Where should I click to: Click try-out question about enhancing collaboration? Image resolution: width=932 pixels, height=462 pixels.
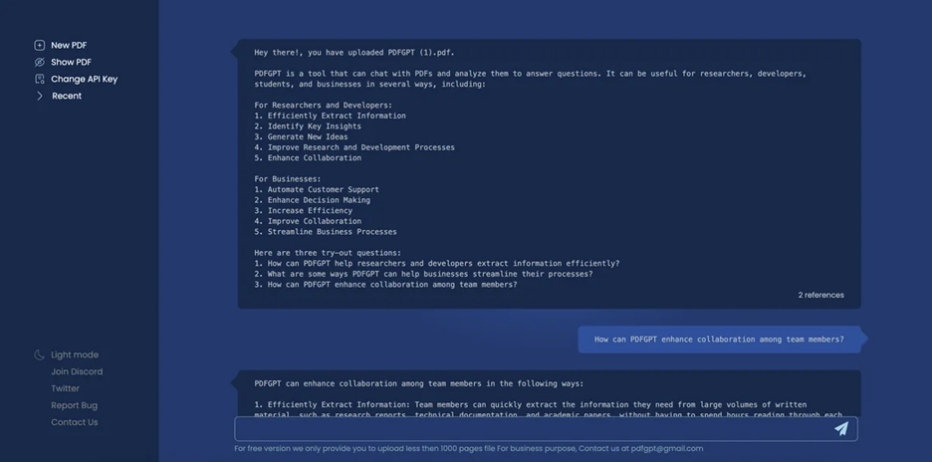click(385, 285)
